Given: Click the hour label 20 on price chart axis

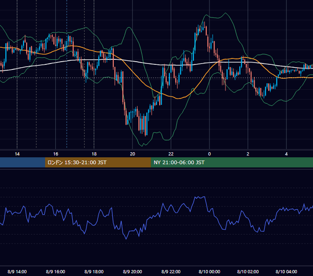Looking at the screenshot, I should click(133, 154).
